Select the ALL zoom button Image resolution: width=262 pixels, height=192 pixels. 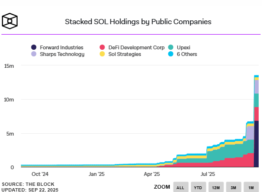(x=181, y=187)
